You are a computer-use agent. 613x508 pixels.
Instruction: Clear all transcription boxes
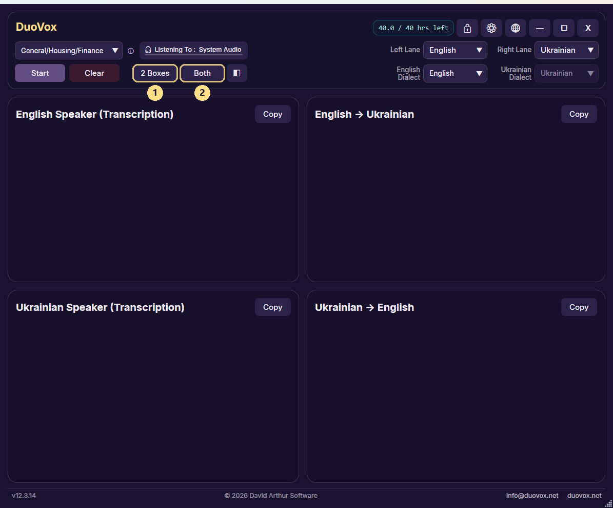pyautogui.click(x=94, y=73)
